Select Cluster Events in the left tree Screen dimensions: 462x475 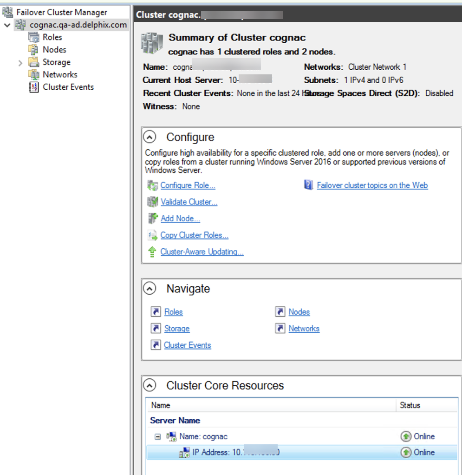68,87
